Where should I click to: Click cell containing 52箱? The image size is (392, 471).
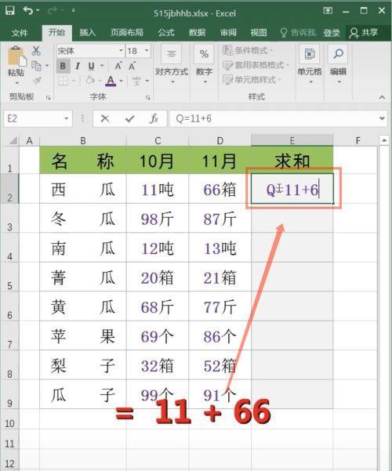[x=220, y=365]
